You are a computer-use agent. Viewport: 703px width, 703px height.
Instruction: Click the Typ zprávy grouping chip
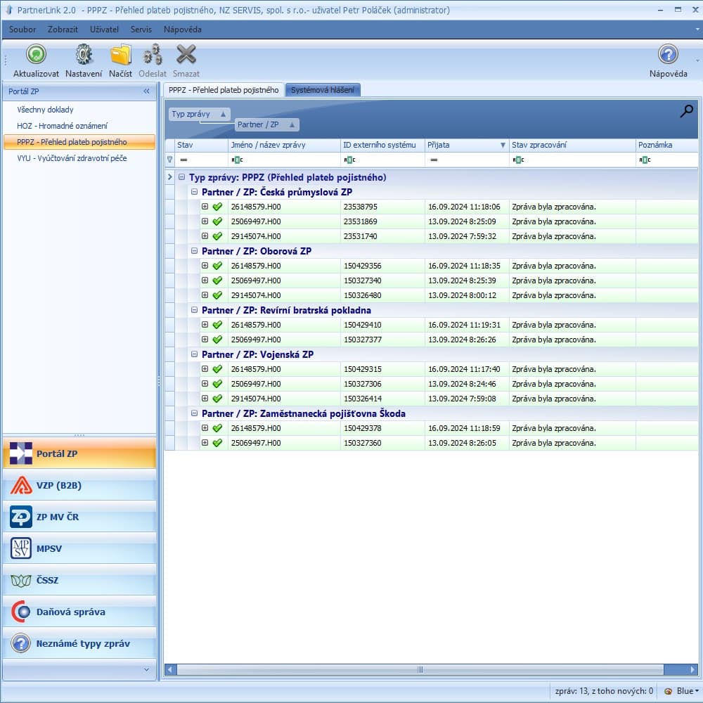(x=199, y=114)
